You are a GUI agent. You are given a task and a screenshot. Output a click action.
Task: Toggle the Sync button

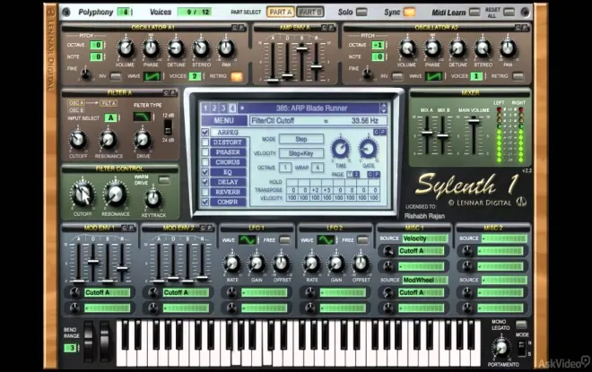point(409,12)
